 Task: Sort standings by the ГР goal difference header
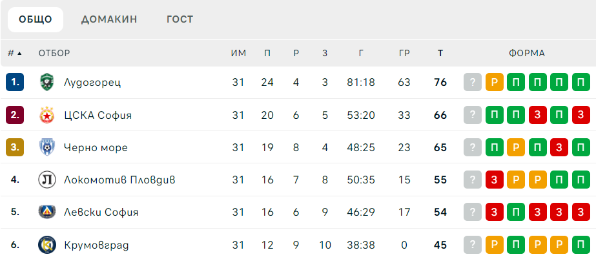404,53
